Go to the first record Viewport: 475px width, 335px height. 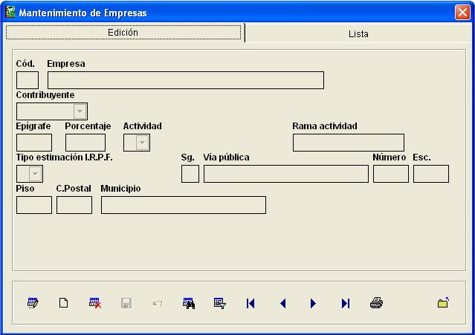pyautogui.click(x=251, y=303)
